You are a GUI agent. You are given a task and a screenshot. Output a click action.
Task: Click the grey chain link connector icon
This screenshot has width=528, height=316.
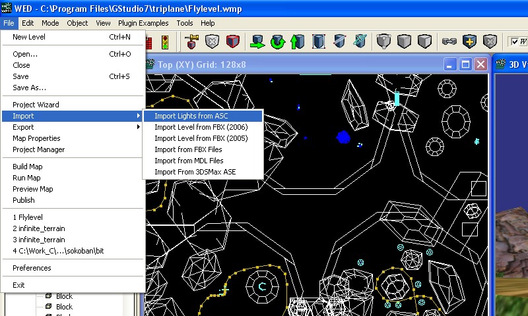449,41
